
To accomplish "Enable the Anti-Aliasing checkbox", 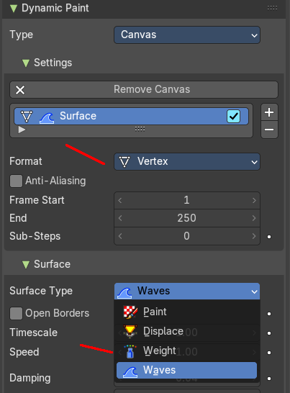I will (16, 181).
